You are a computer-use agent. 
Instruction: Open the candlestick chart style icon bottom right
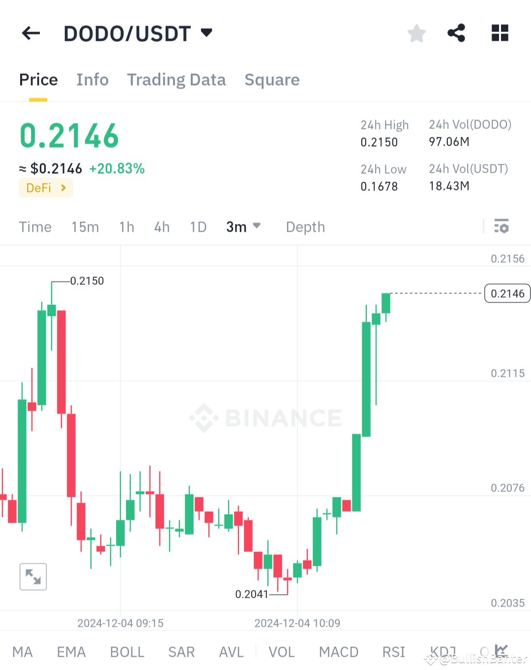(501, 651)
